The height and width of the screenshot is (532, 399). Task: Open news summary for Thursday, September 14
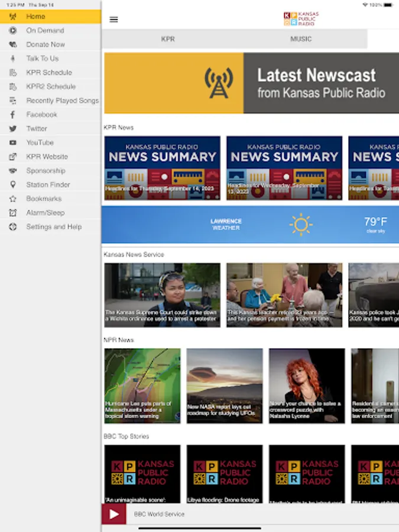[x=162, y=168]
